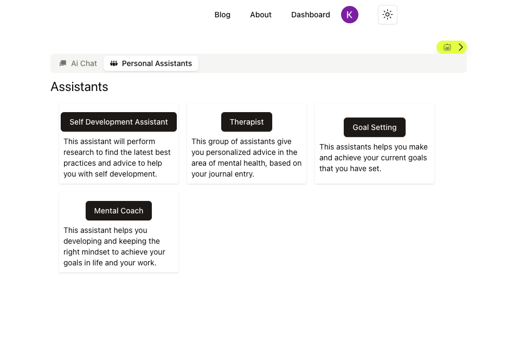Click the Goal Setting card description
Image resolution: width=520 pixels, height=364 pixels.
pos(375,158)
